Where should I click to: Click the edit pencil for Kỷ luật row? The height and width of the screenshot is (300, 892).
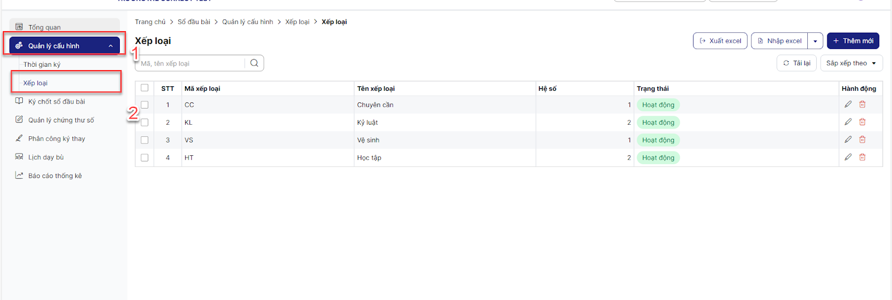[848, 122]
